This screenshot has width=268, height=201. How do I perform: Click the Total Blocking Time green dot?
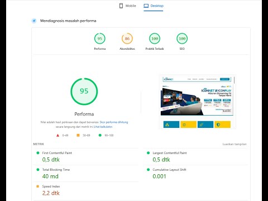(38, 170)
